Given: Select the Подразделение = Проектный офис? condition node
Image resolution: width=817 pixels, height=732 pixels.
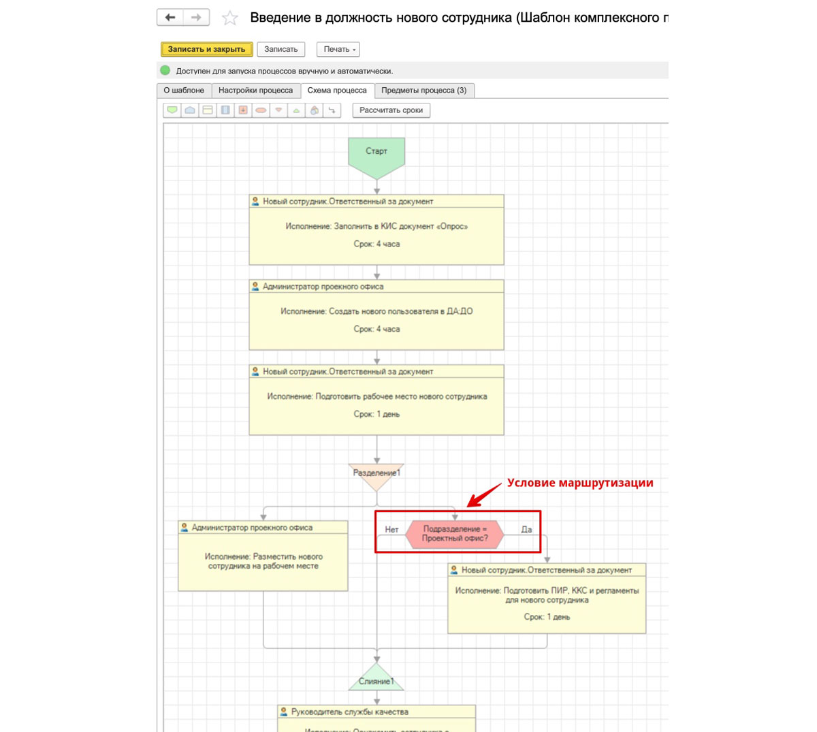Looking at the screenshot, I should coord(455,534).
